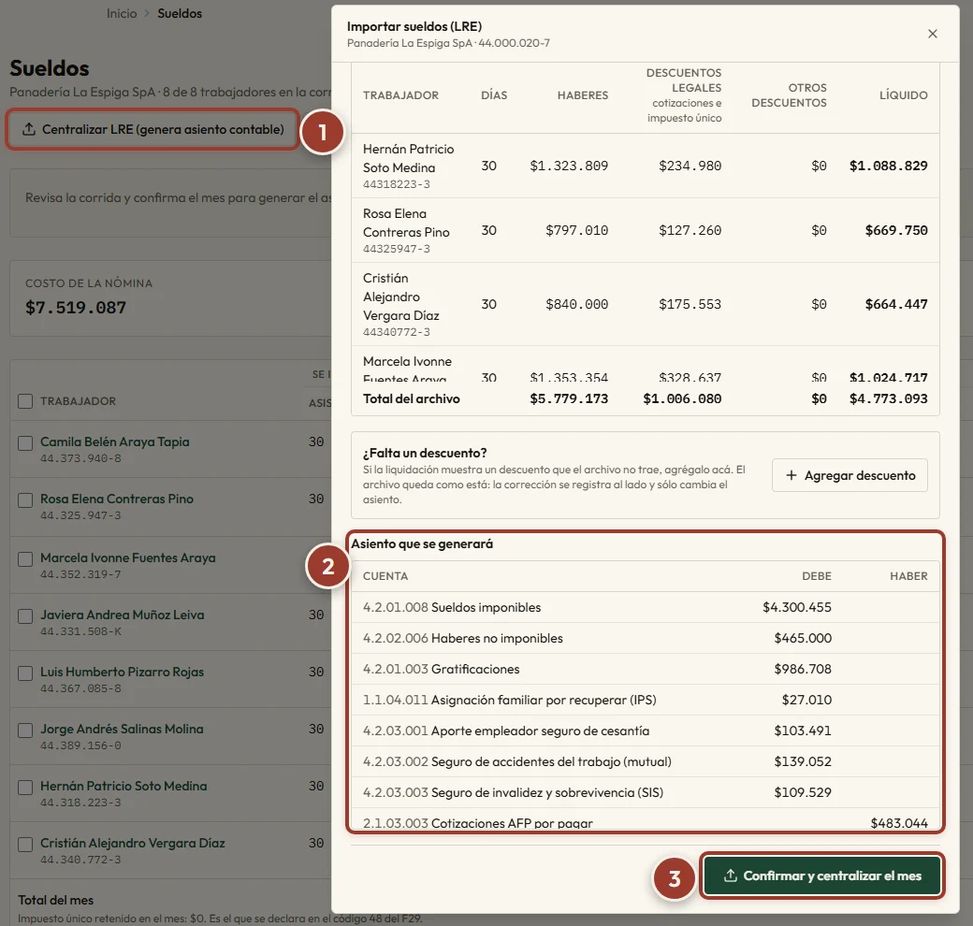Click the HABERES column header

coord(583,94)
